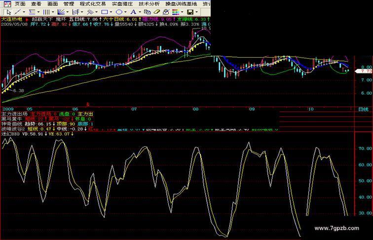Click the copy drawing icon

coord(147,12)
